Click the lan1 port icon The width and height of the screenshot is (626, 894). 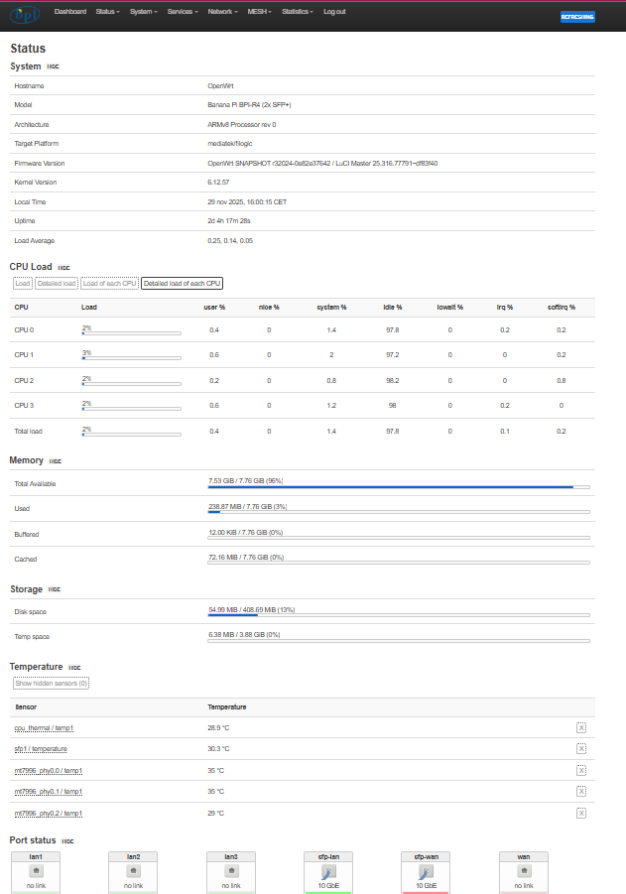(x=37, y=870)
